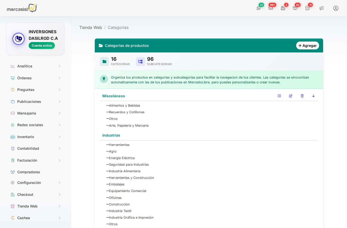Move Misceláneos category down with arrow
The image size is (347, 228).
(x=313, y=96)
